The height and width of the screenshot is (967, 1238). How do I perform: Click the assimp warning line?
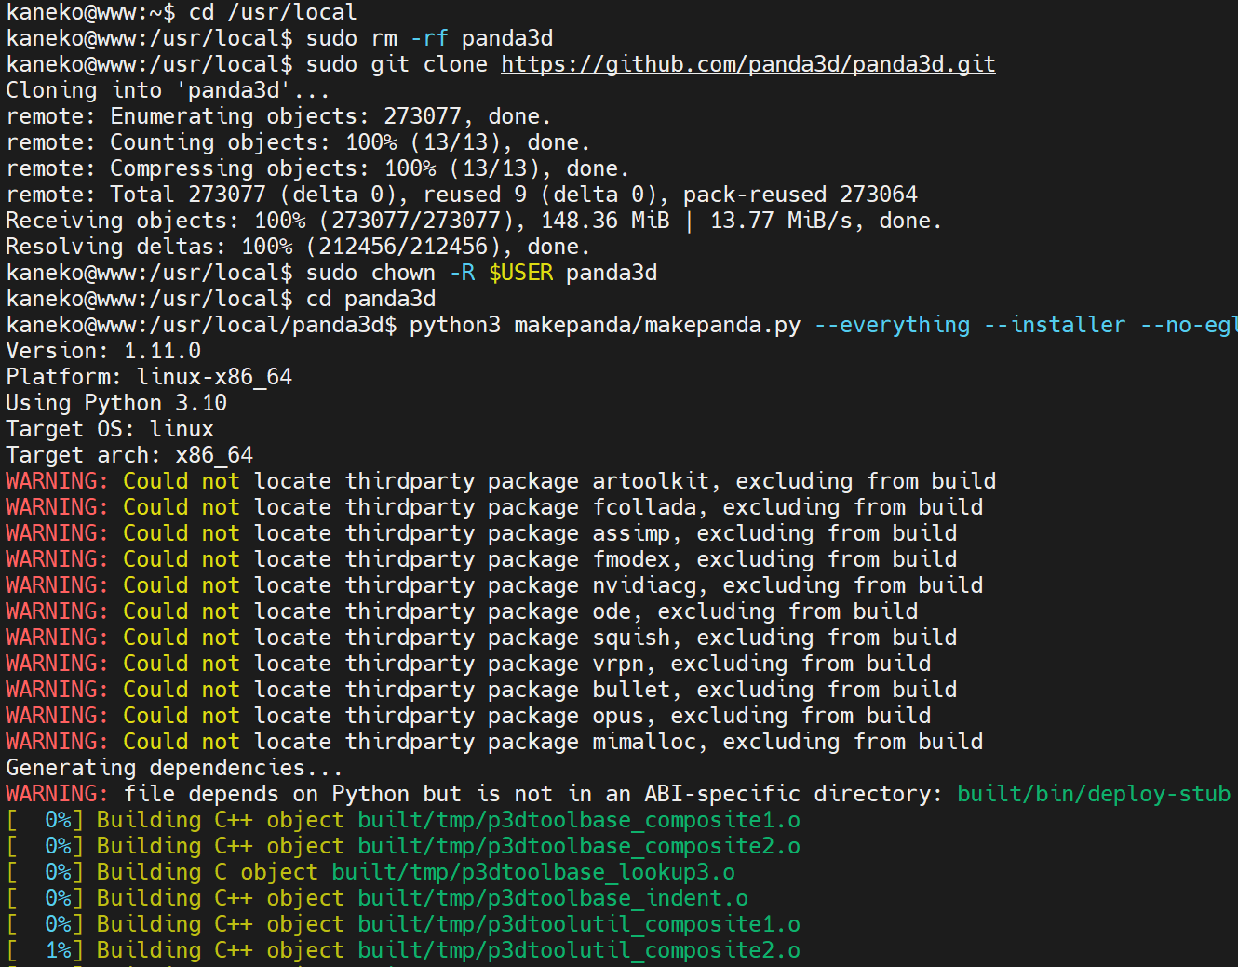click(x=481, y=533)
